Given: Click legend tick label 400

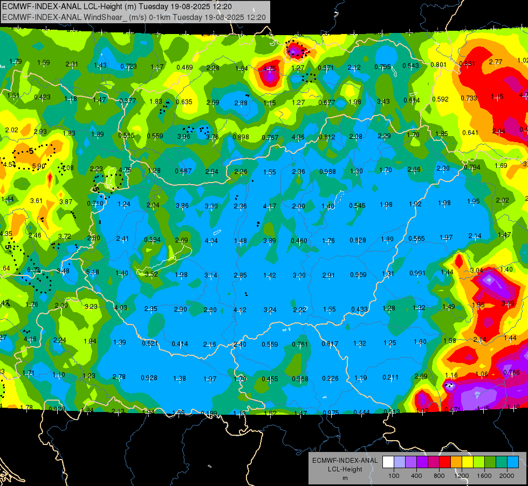Looking at the screenshot, I should pos(416,476).
